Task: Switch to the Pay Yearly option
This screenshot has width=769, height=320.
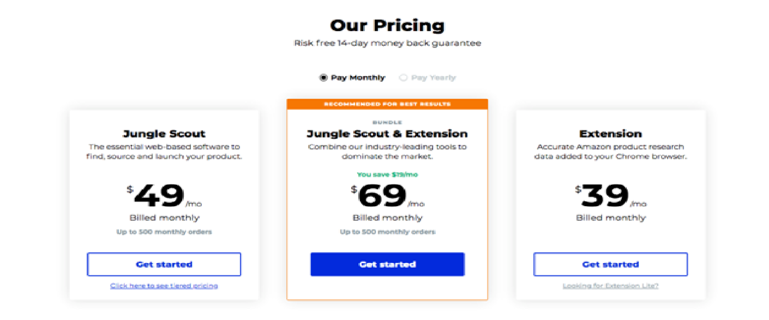Action: tap(404, 78)
